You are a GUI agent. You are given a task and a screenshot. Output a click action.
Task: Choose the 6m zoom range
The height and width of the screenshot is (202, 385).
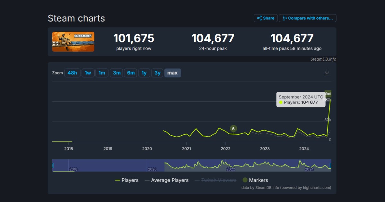[x=131, y=73]
